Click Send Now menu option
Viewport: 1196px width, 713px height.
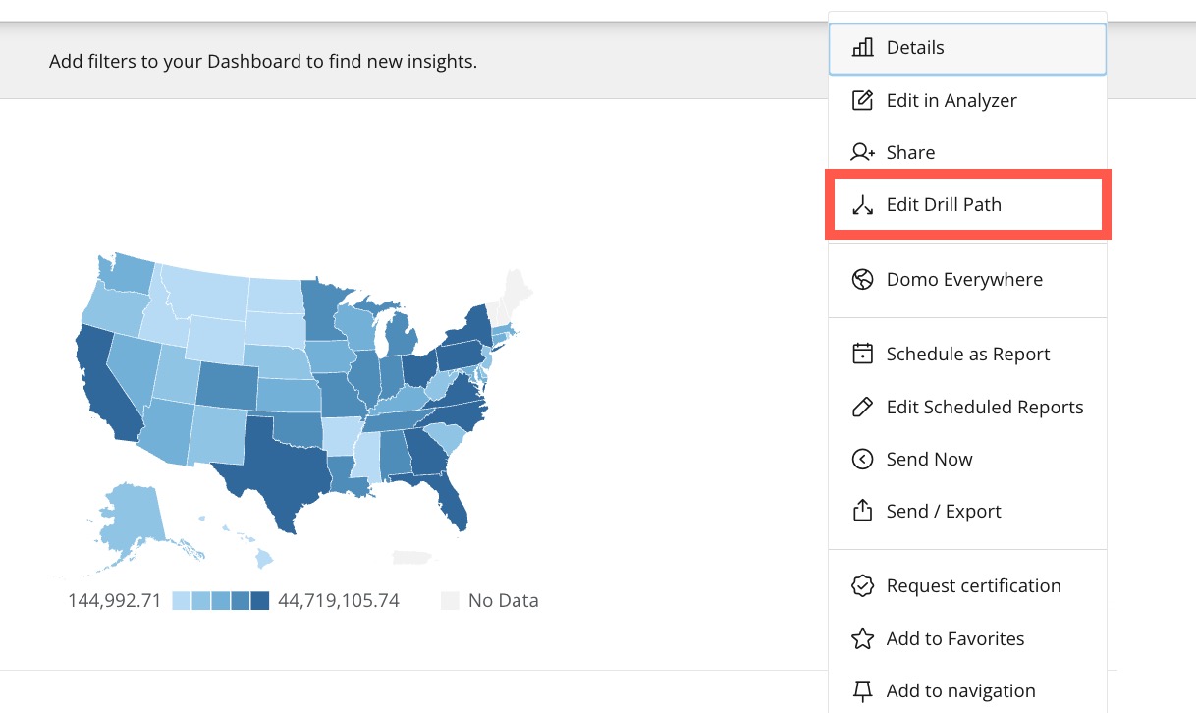click(968, 459)
